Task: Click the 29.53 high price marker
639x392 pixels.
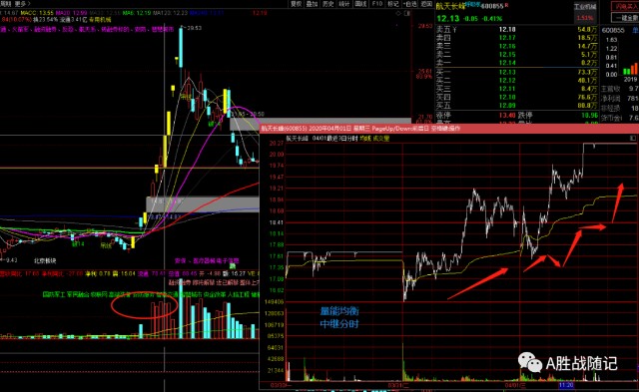Action: coord(194,28)
